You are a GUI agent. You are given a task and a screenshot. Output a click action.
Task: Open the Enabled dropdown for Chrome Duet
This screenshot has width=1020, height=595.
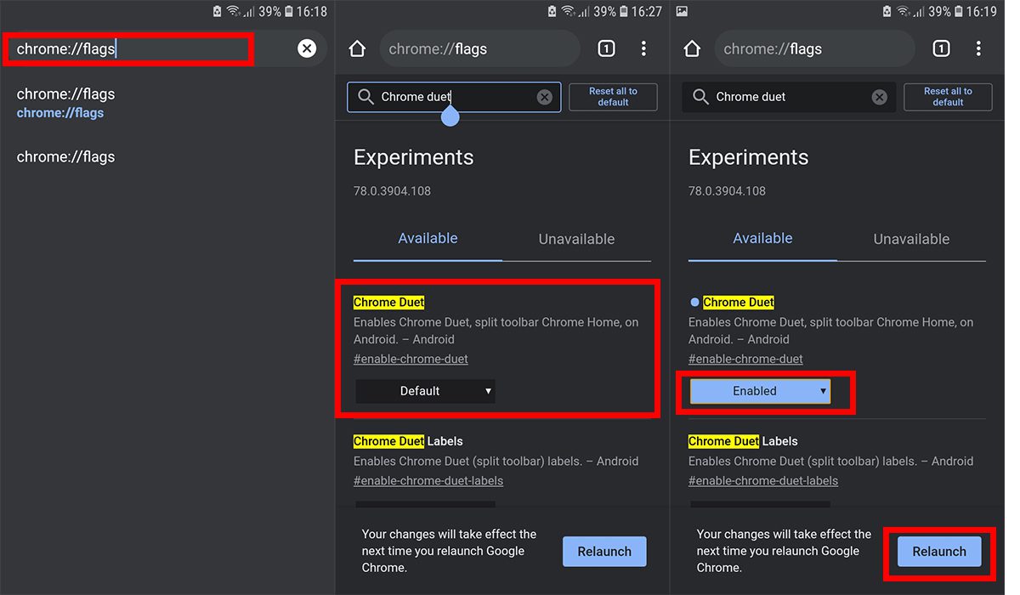[x=760, y=391]
